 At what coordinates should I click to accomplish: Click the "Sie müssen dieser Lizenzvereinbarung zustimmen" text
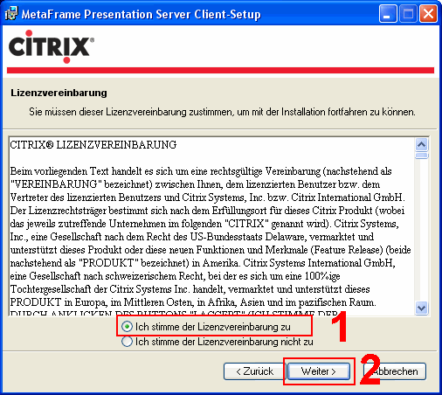point(222,112)
